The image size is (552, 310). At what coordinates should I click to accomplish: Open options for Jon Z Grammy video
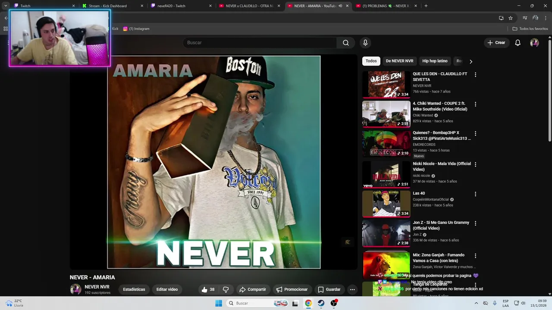click(475, 223)
